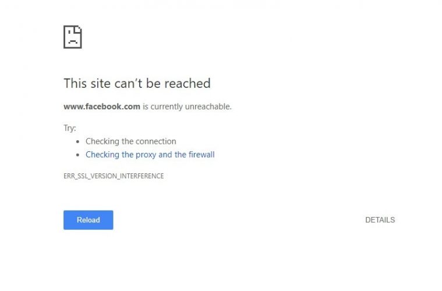Open DETAILS for this error
The image size is (442, 291).
pos(380,220)
